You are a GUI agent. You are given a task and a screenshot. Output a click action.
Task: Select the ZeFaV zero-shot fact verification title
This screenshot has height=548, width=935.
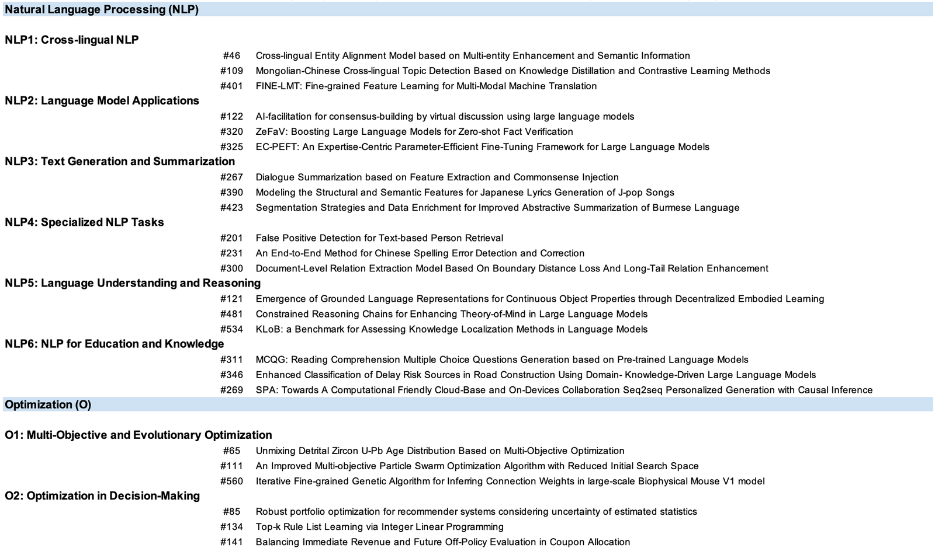[414, 131]
